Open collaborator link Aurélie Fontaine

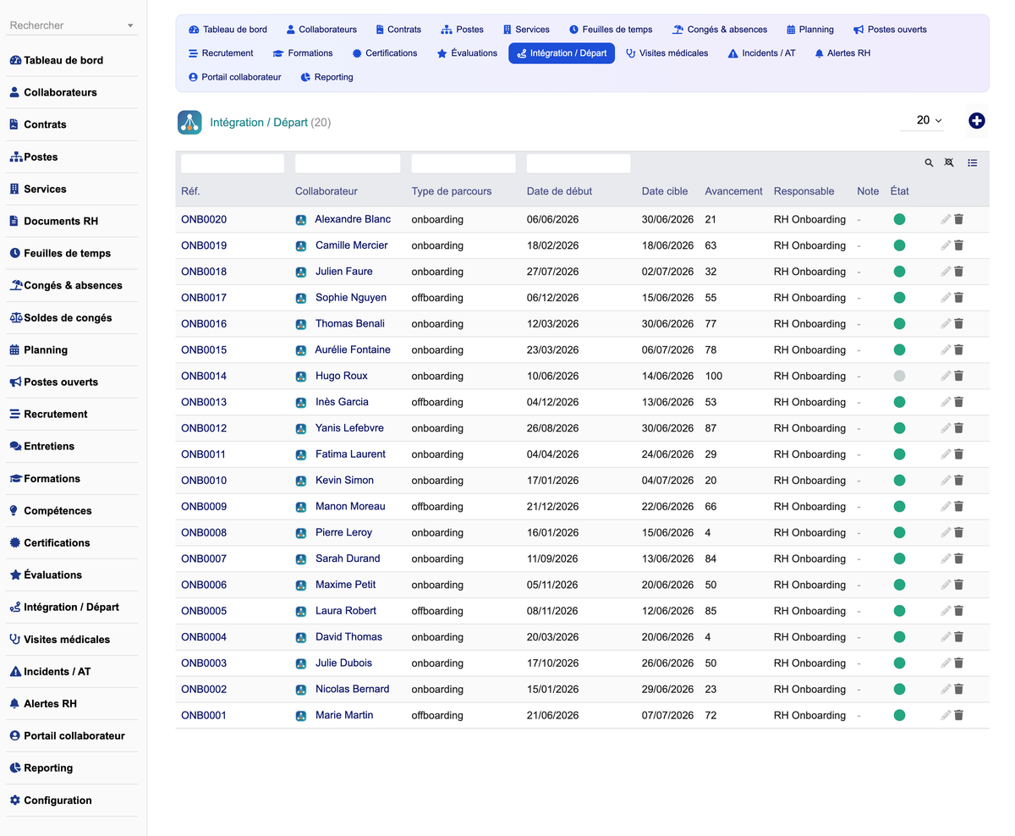pyautogui.click(x=353, y=349)
